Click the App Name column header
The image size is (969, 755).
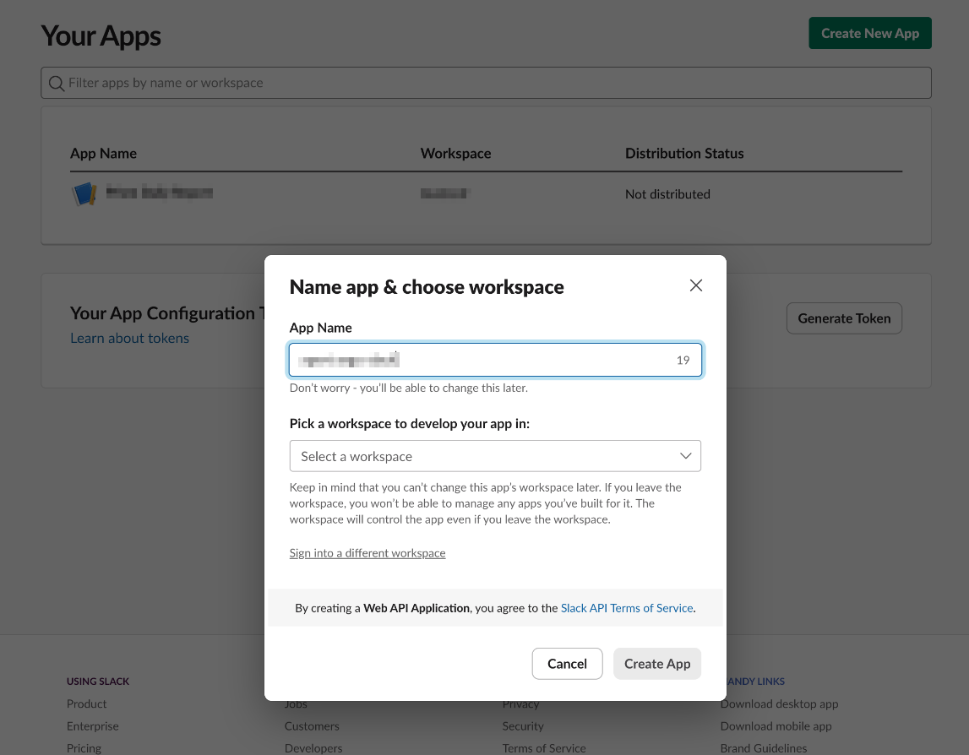[103, 153]
